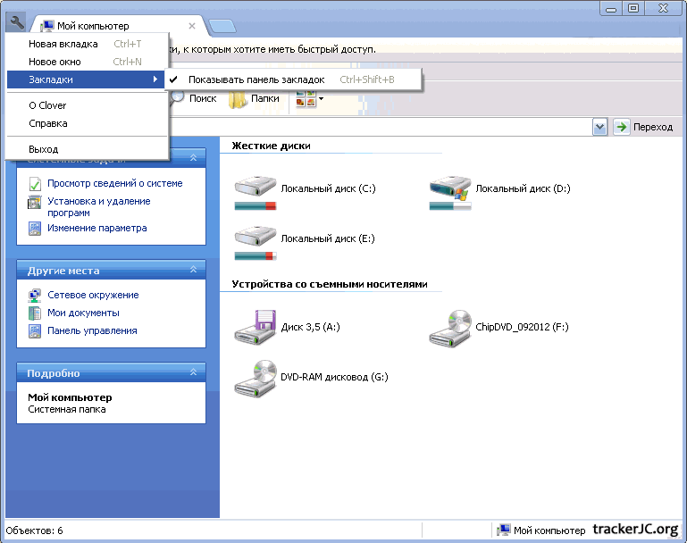
Task: Open Локальный диск (C:) drive icon
Action: [256, 189]
